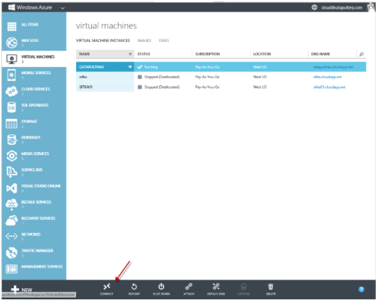Open the Web Sites globe icon
The width and height of the screenshot is (376, 300).
12,43
